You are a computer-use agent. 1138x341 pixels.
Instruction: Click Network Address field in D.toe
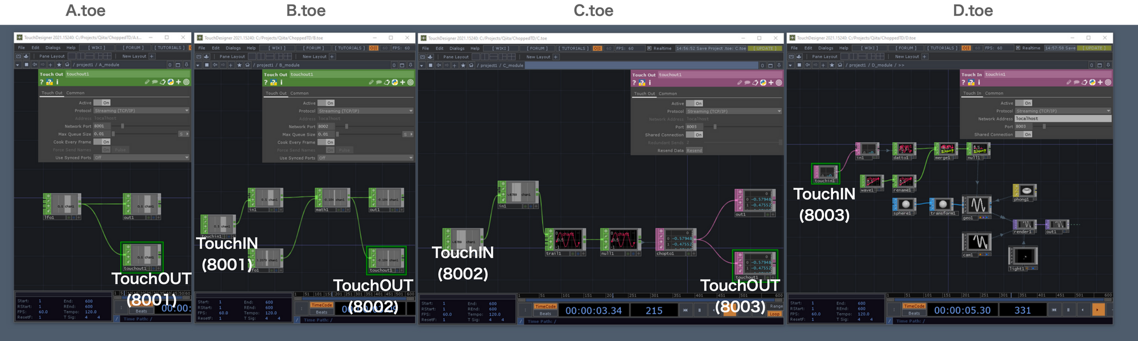1063,119
